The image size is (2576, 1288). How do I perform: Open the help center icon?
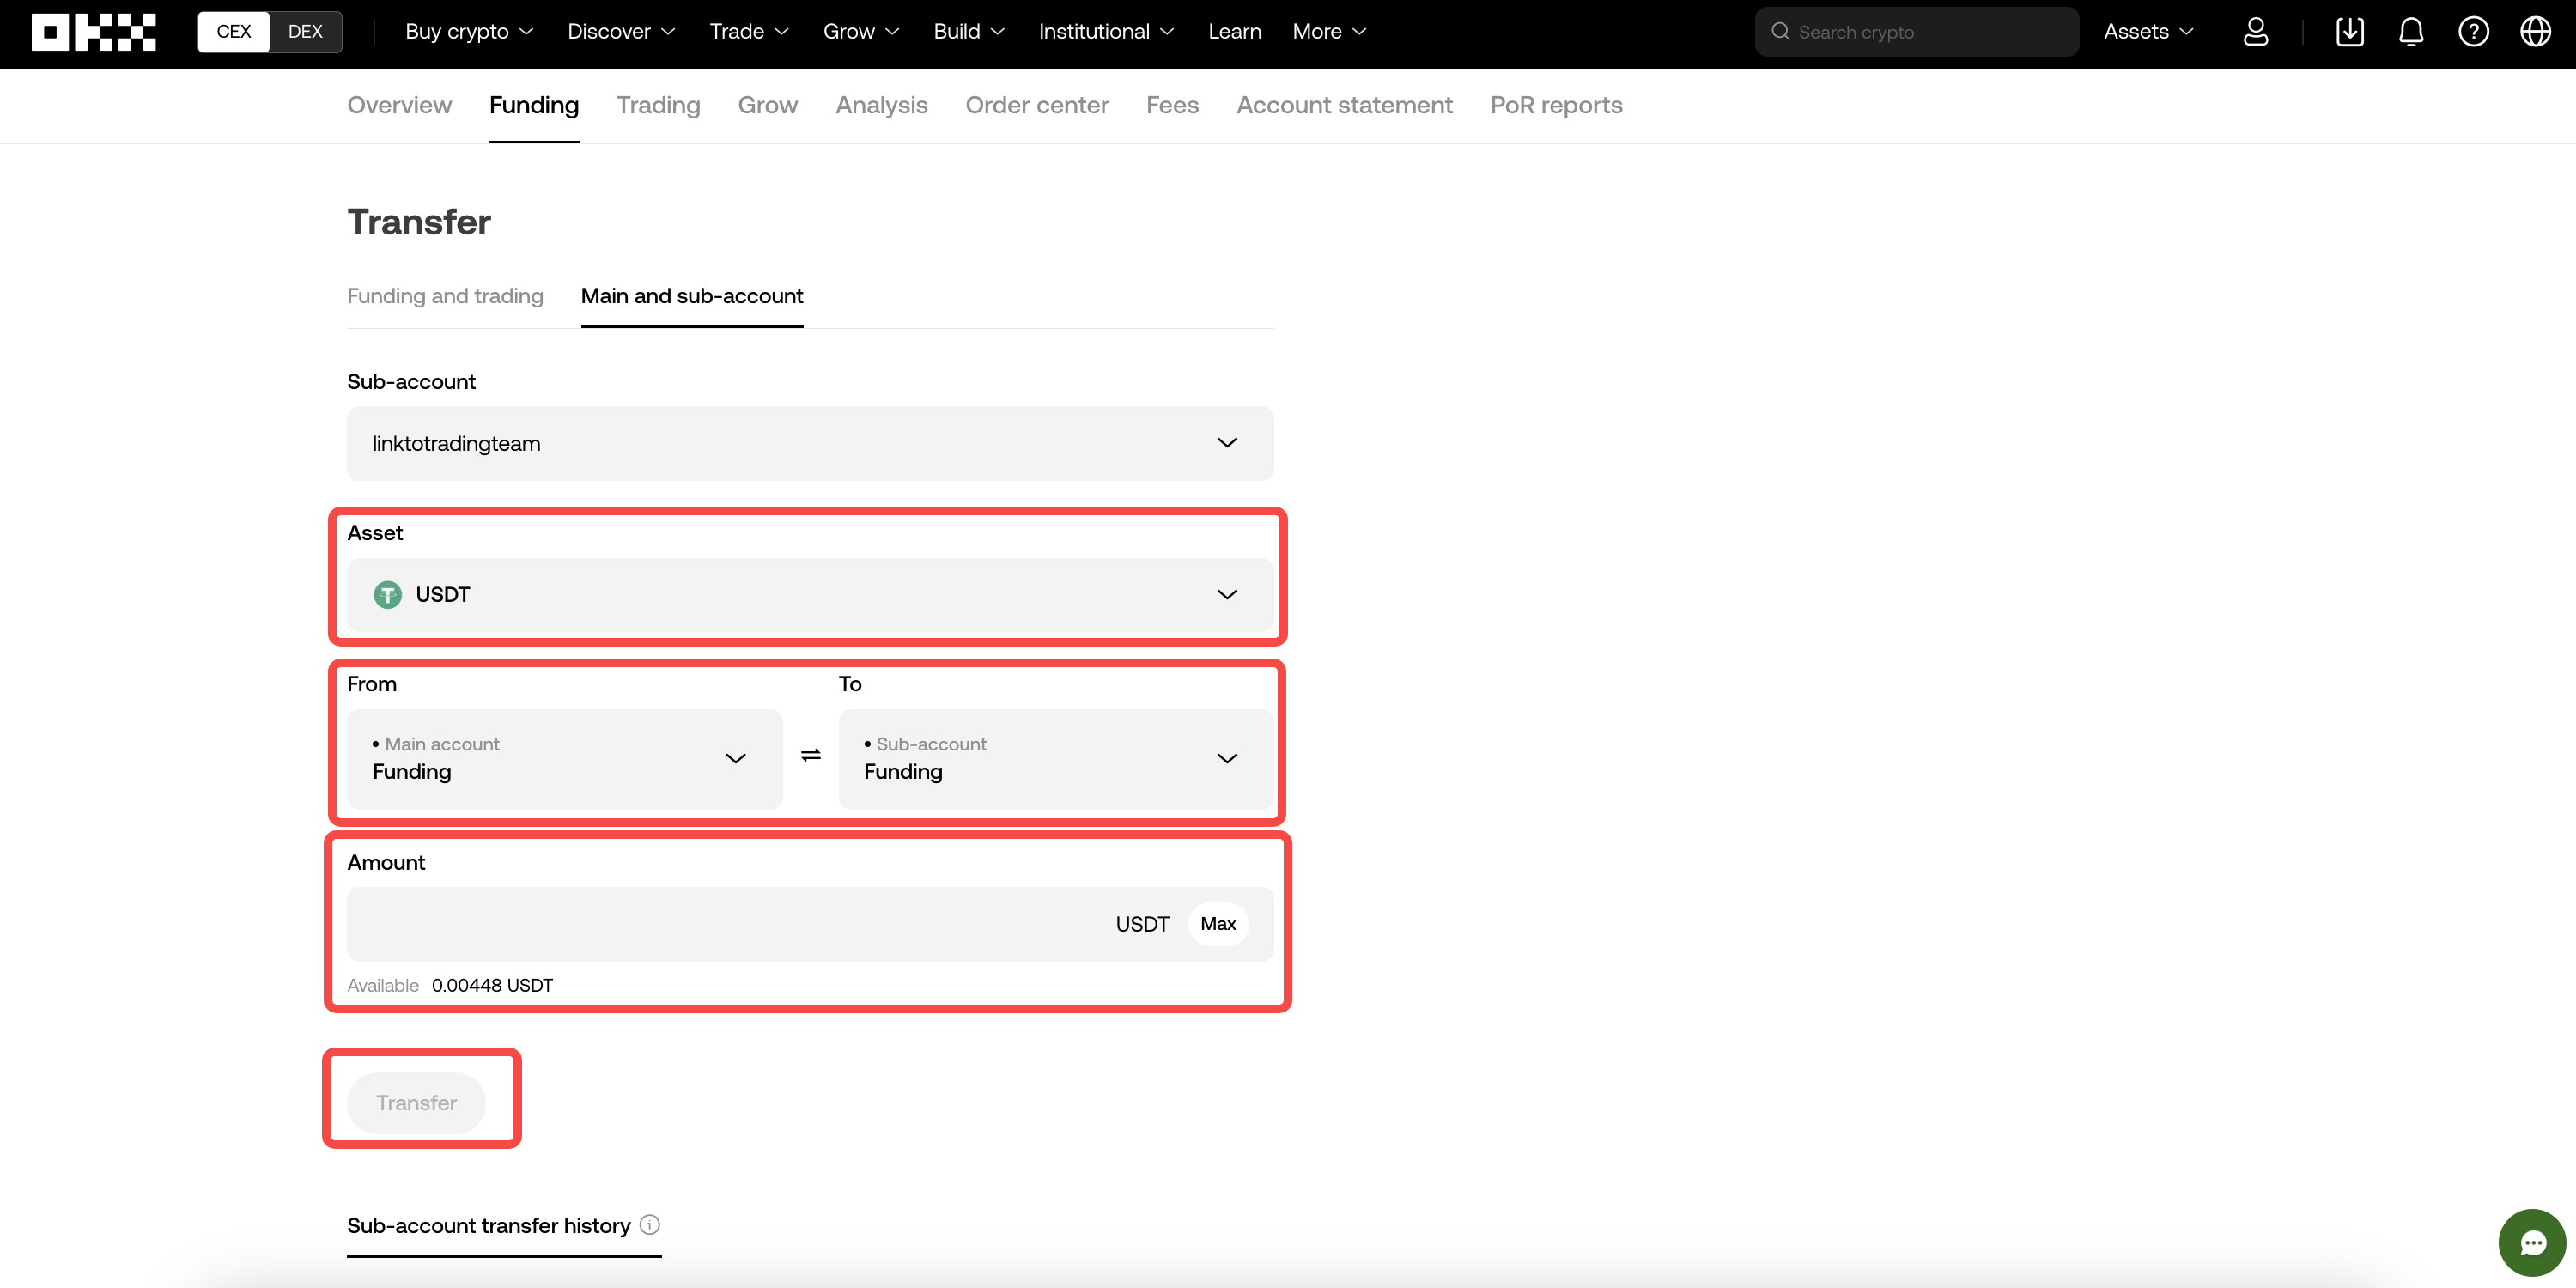point(2473,31)
